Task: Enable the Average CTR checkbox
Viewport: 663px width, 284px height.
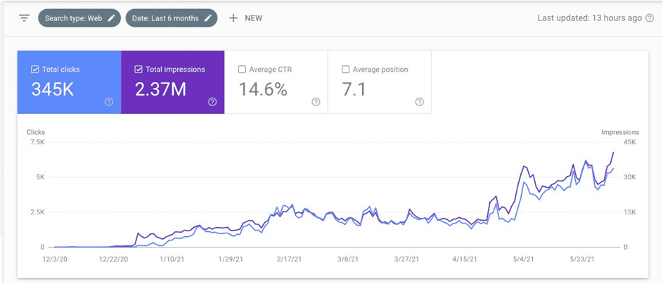Action: tap(242, 70)
